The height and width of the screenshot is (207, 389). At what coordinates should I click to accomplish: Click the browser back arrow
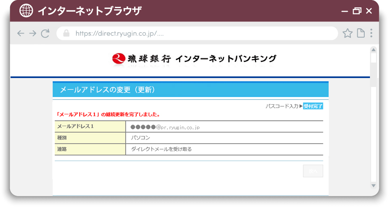[21, 34]
